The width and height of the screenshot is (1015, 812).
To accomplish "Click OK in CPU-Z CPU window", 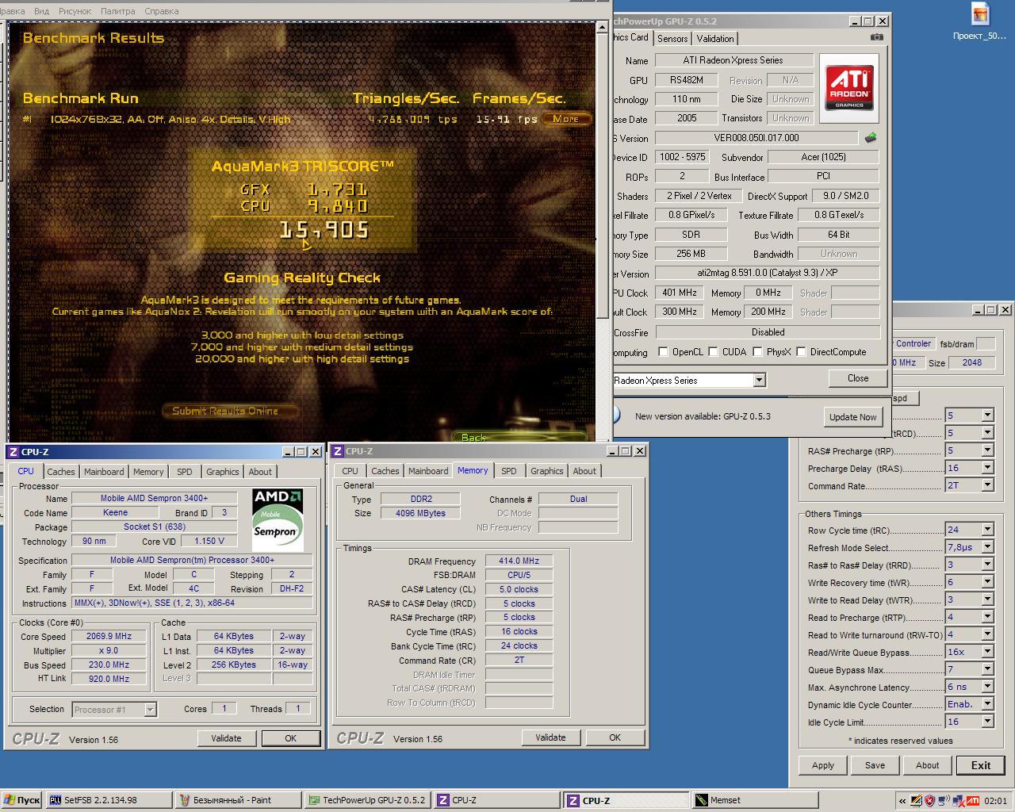I will tap(290, 738).
